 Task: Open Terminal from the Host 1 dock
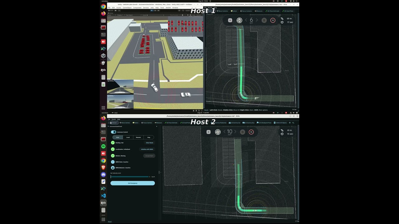103,35
